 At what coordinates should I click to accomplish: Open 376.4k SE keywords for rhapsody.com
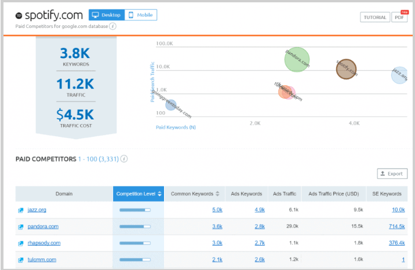point(396,243)
